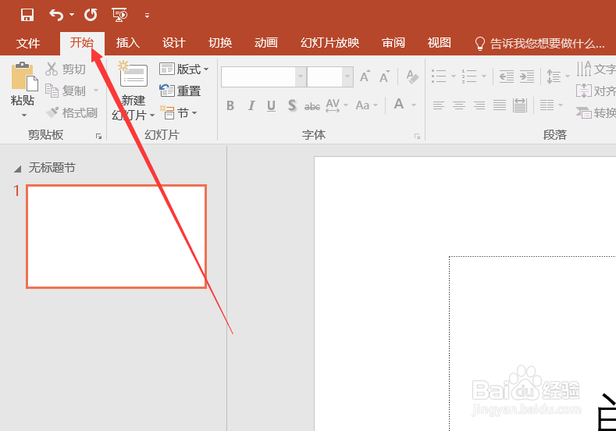Open the 版式 layout dropdown
Image resolution: width=616 pixels, height=431 pixels.
pyautogui.click(x=183, y=69)
